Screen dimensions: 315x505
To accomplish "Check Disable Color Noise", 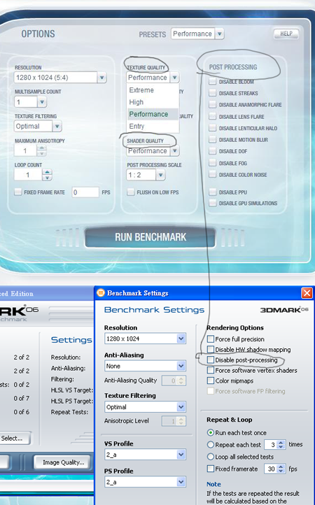I will 212,175.
